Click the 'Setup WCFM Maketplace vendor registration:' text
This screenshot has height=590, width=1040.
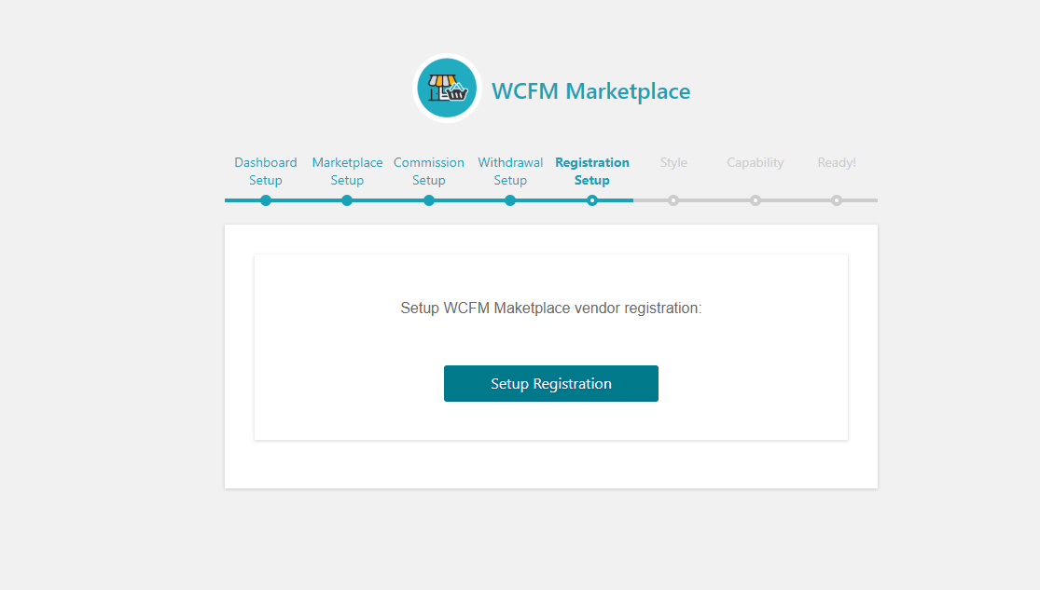click(551, 309)
